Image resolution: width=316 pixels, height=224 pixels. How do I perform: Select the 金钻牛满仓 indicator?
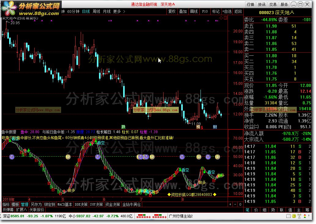tap(131, 204)
